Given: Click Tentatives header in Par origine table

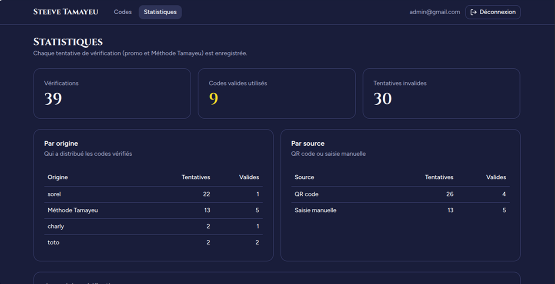Looking at the screenshot, I should pyautogui.click(x=196, y=177).
